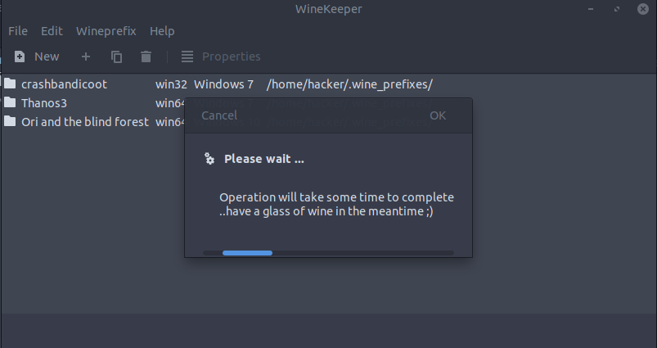Screen dimensions: 657x348
Task: Click the duplicate prefix copy icon
Action: point(117,56)
